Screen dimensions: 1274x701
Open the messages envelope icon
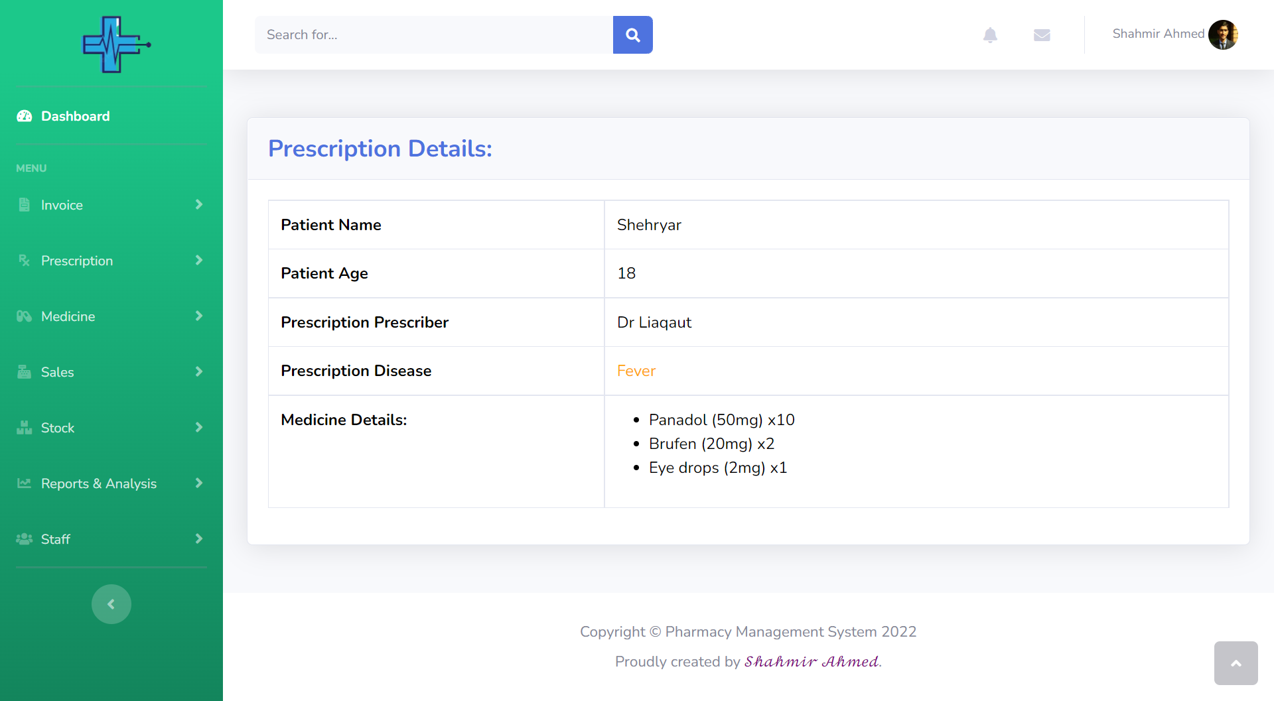pyautogui.click(x=1042, y=35)
